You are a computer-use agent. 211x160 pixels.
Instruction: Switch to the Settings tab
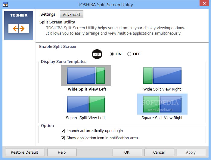click(48, 14)
